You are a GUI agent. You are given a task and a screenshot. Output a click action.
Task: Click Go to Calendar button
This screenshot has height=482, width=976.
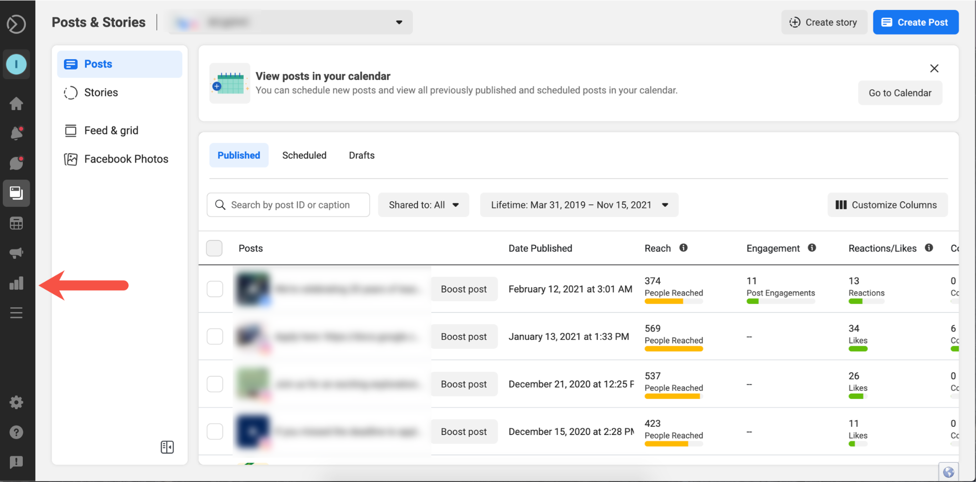click(x=900, y=93)
